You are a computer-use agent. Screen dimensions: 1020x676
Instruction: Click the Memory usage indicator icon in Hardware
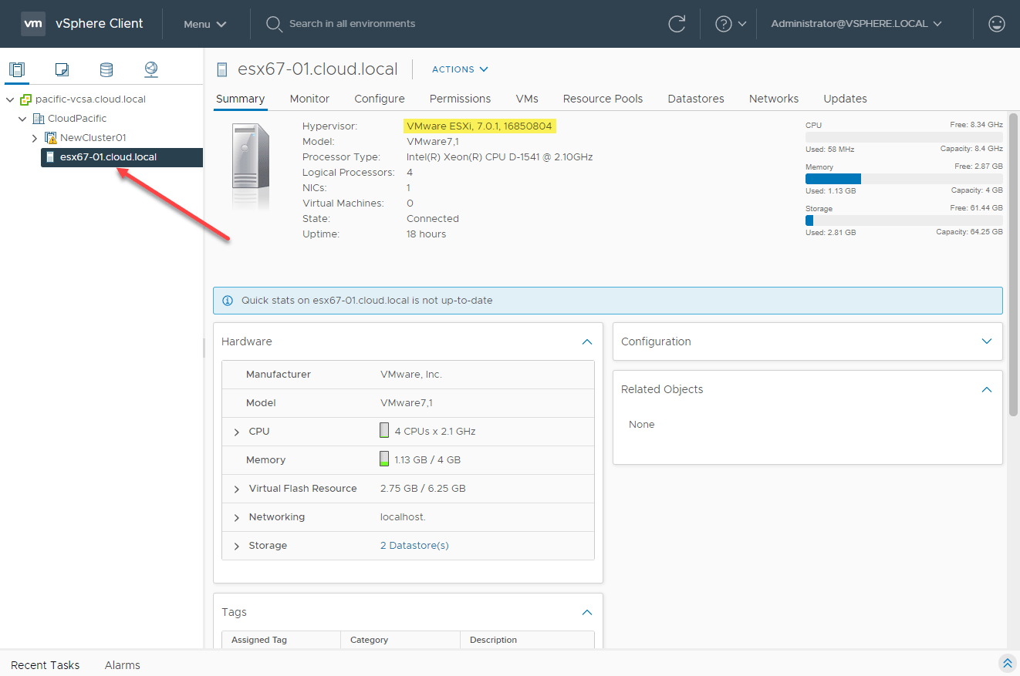[x=384, y=459]
